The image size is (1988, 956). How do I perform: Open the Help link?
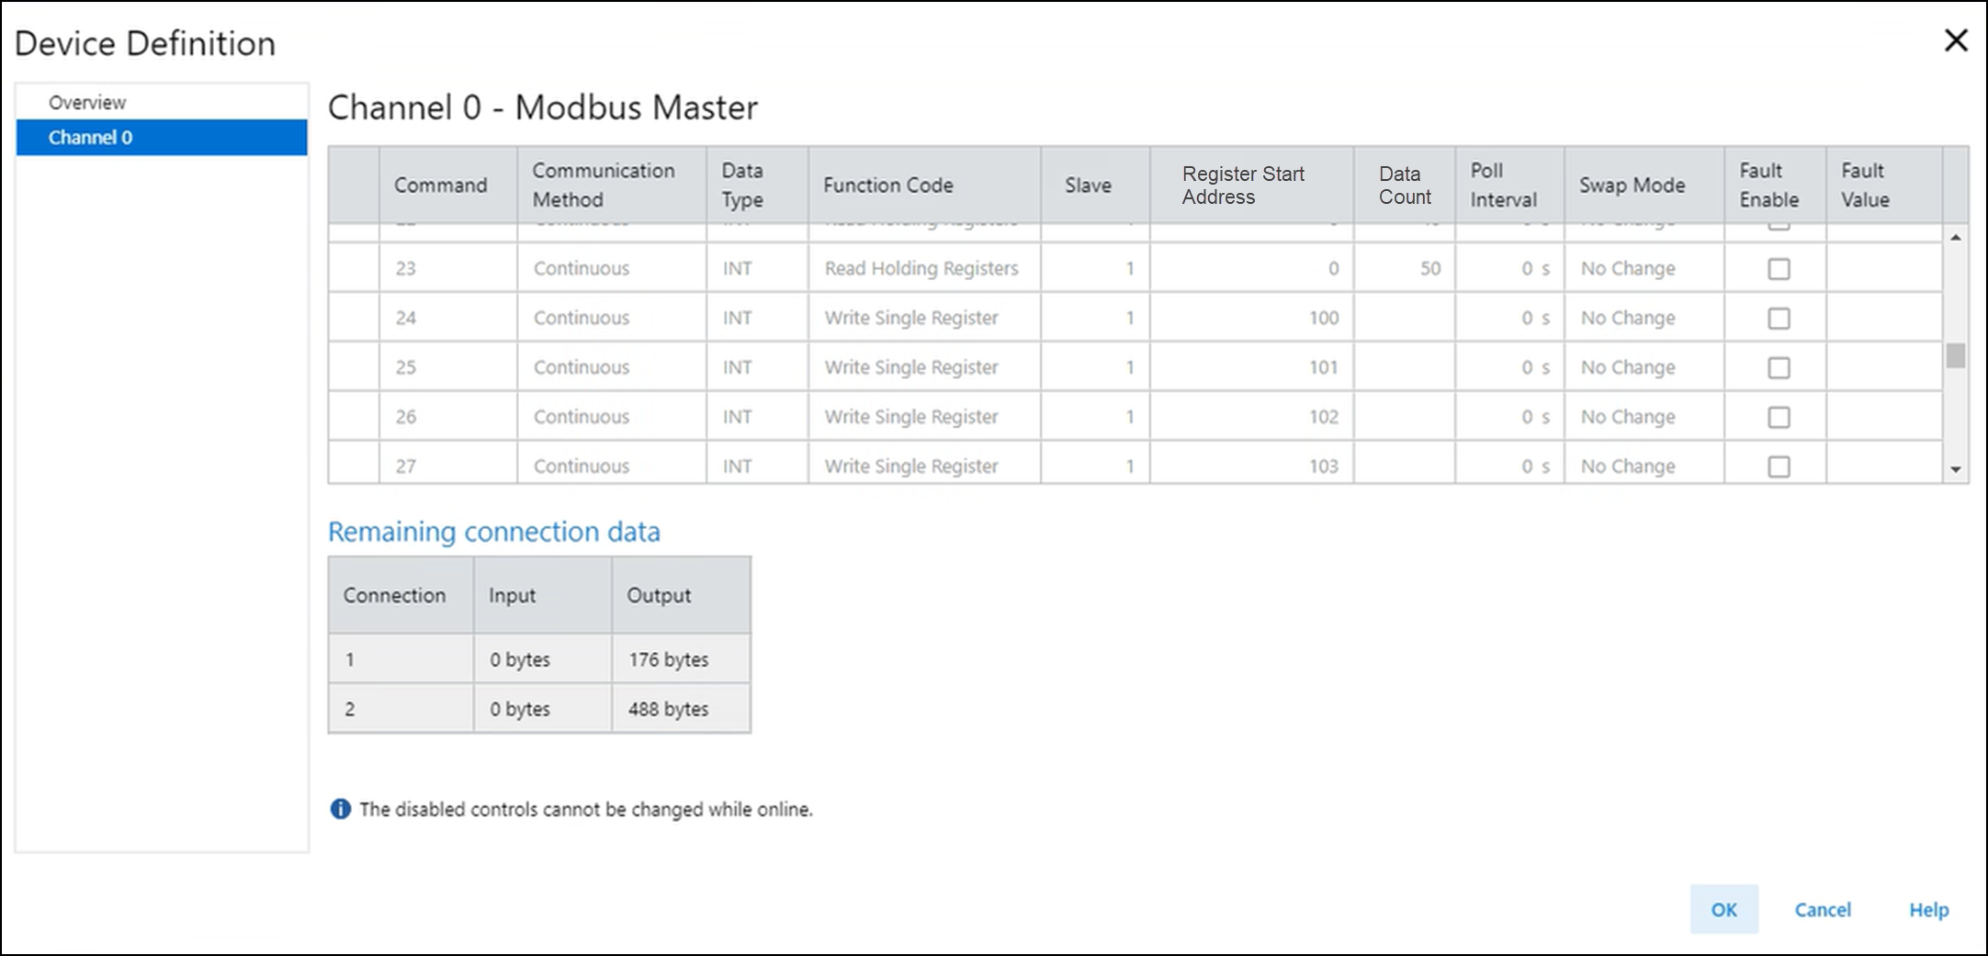(1928, 909)
